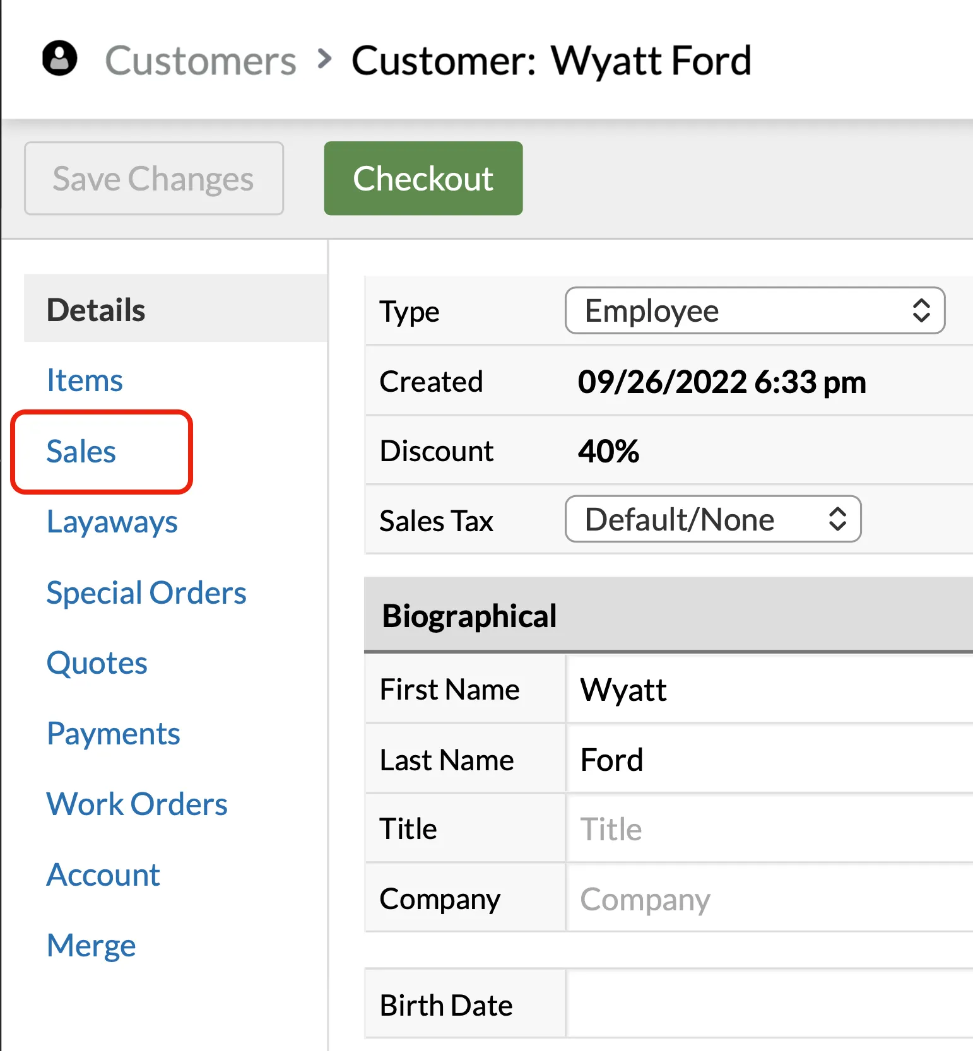Open the Type dropdown showing Employee
This screenshot has height=1051, width=973.
click(x=755, y=310)
